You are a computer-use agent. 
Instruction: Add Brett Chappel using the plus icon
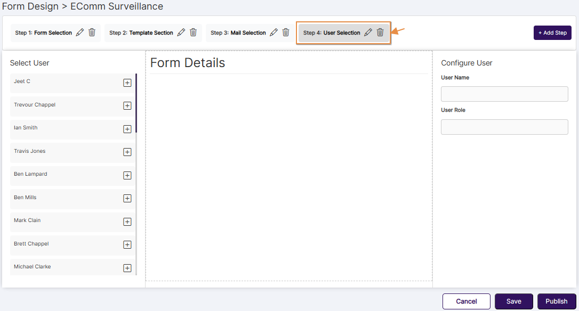click(127, 245)
